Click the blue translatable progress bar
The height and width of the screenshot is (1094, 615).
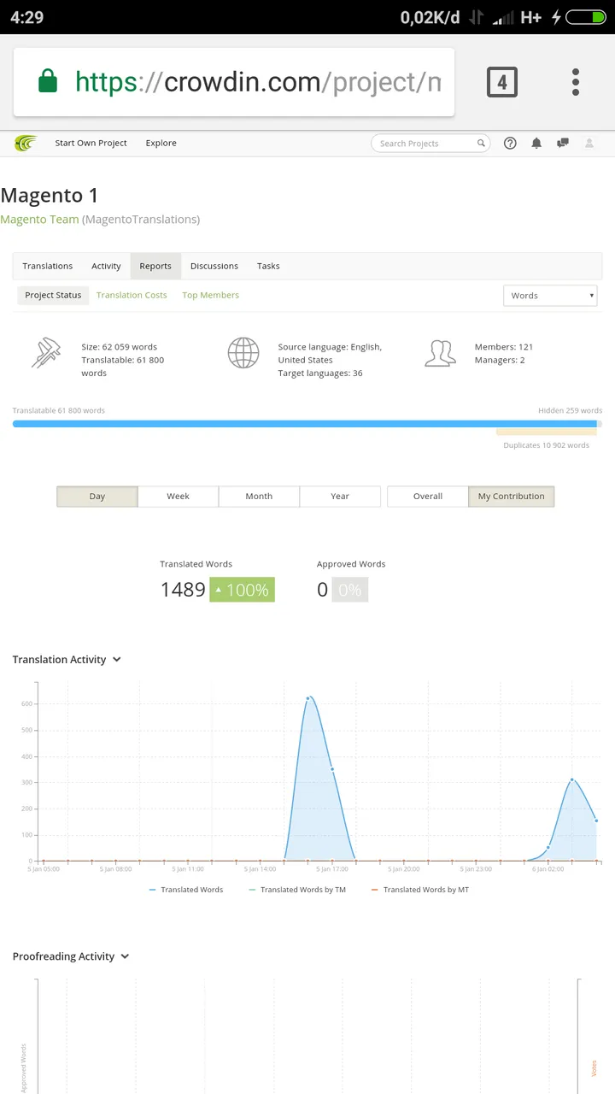tap(304, 424)
